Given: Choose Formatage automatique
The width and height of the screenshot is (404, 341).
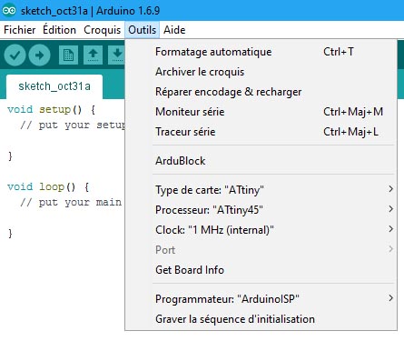Looking at the screenshot, I should (x=261, y=52).
